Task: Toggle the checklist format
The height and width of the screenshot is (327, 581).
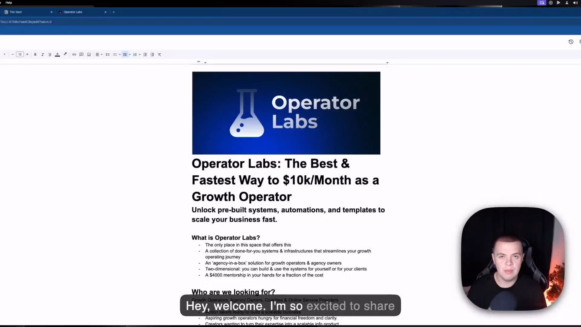Action: (115, 54)
